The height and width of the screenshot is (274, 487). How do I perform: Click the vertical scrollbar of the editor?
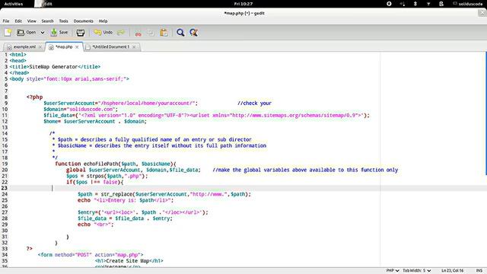click(485, 113)
